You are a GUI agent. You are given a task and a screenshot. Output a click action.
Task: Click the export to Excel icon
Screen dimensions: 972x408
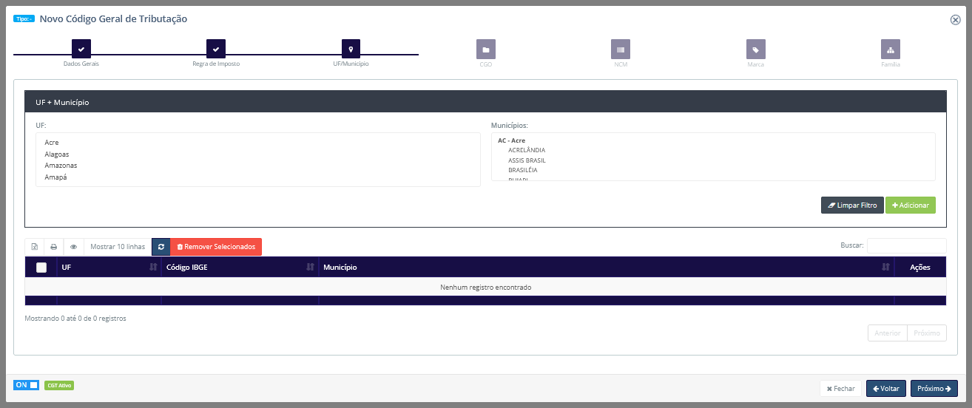point(35,247)
